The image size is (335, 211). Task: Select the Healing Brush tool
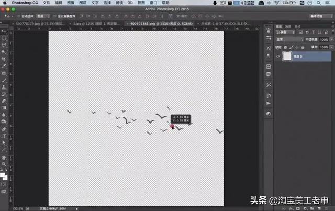4,73
